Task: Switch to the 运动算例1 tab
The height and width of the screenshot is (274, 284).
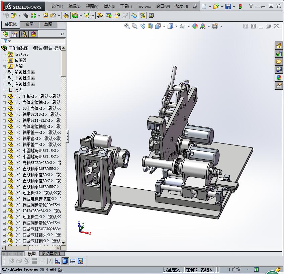Action: (51, 254)
